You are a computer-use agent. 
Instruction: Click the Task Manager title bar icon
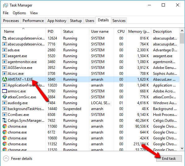(x=6, y=5)
